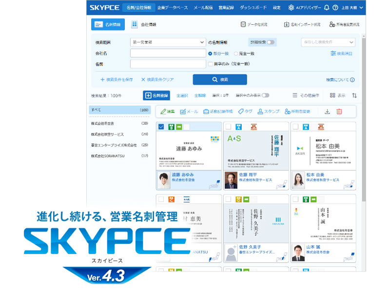Expand the 上田大樹 user menu

tap(352, 7)
